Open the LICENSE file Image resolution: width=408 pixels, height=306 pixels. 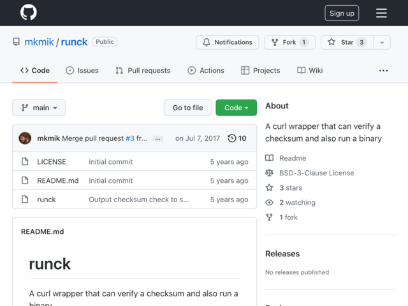tap(52, 162)
